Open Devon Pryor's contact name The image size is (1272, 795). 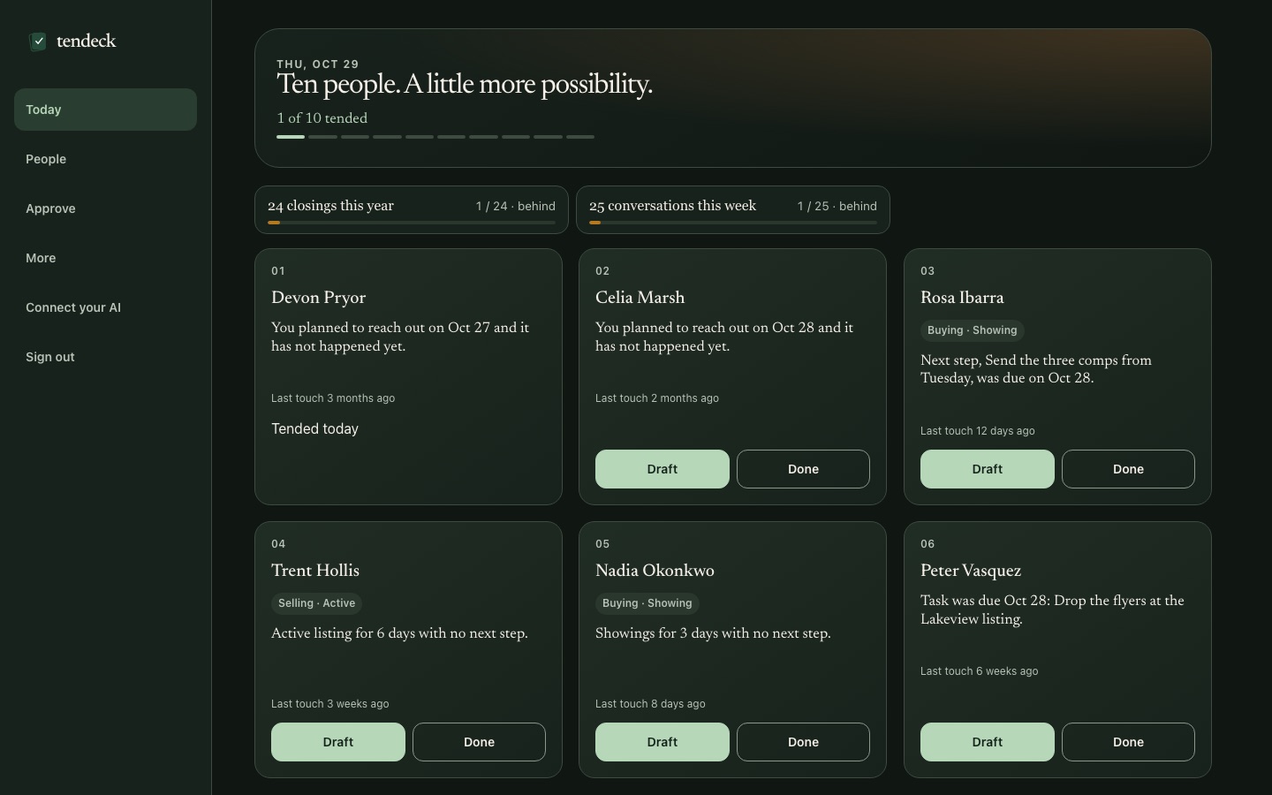[x=318, y=298]
